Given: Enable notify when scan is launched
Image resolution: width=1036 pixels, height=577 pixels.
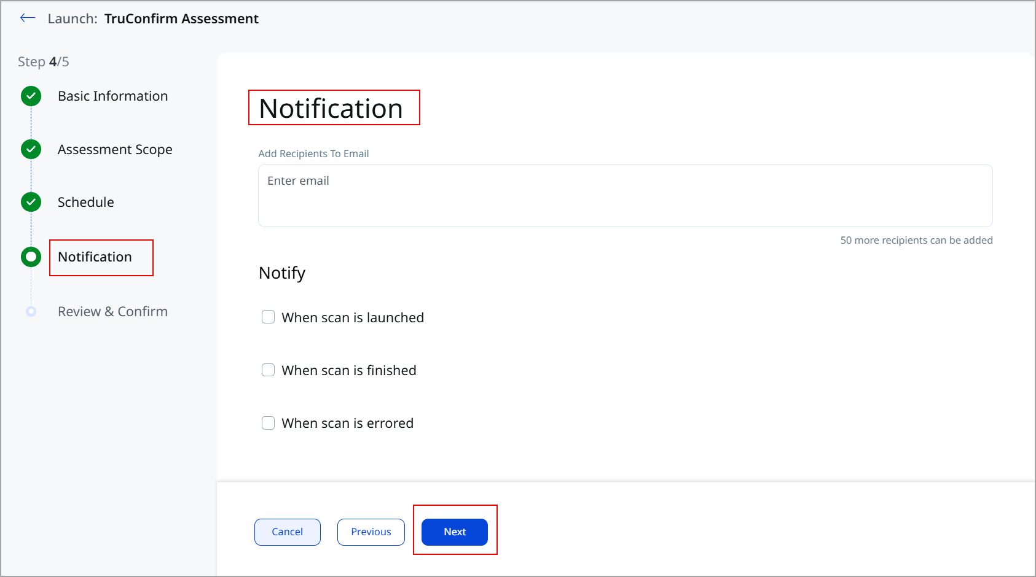Looking at the screenshot, I should pyautogui.click(x=268, y=317).
